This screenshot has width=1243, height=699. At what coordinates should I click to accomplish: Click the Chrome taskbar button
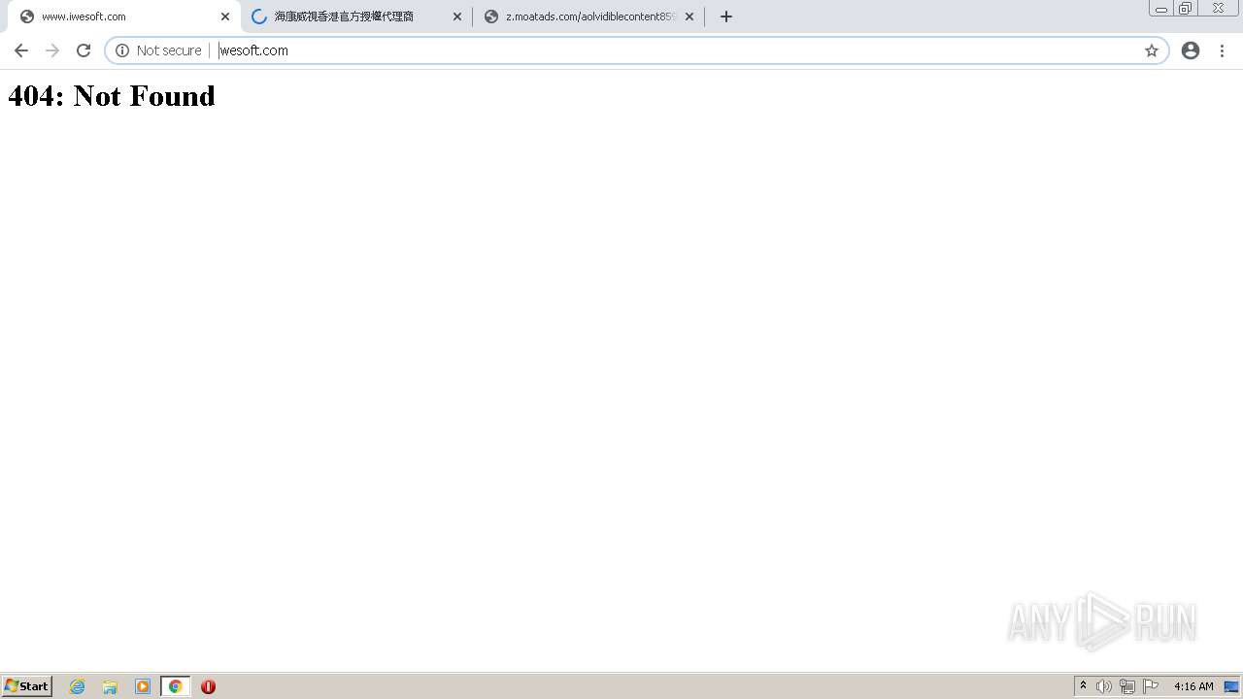click(x=175, y=686)
